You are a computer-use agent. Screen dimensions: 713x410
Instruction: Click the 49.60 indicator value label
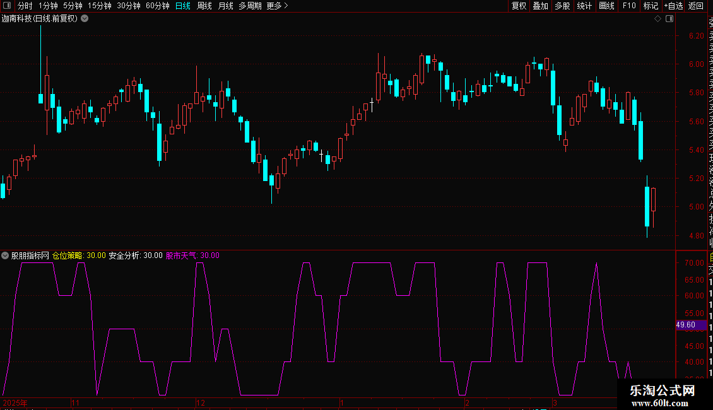(x=691, y=325)
